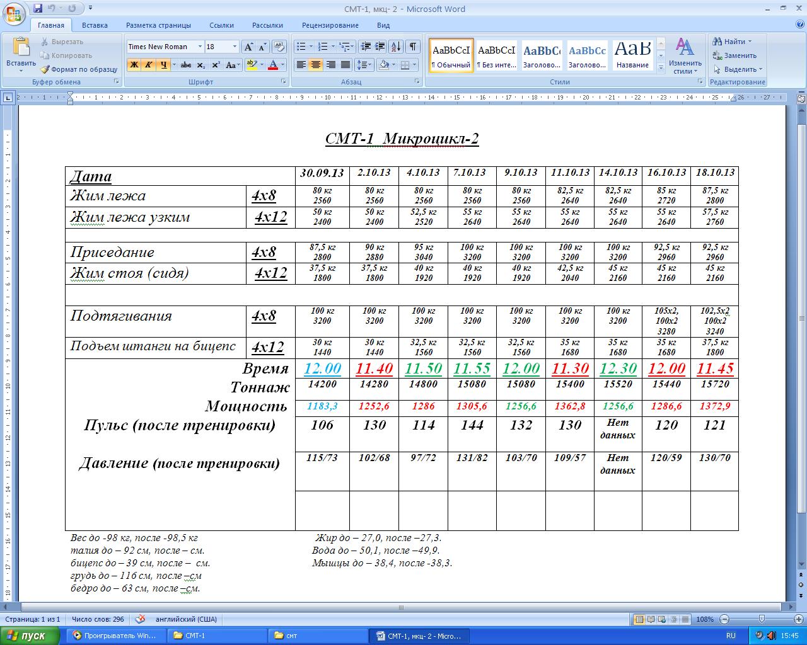Click the Заменить button
This screenshot has width=807, height=645.
(x=735, y=55)
